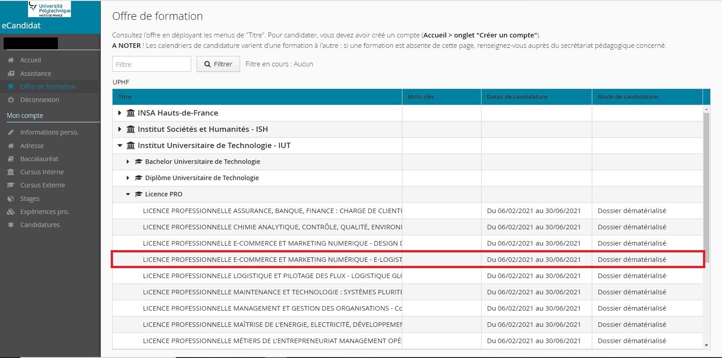Click the scrollbar down arrow of the table
The width and height of the screenshot is (722, 358).
(707, 345)
